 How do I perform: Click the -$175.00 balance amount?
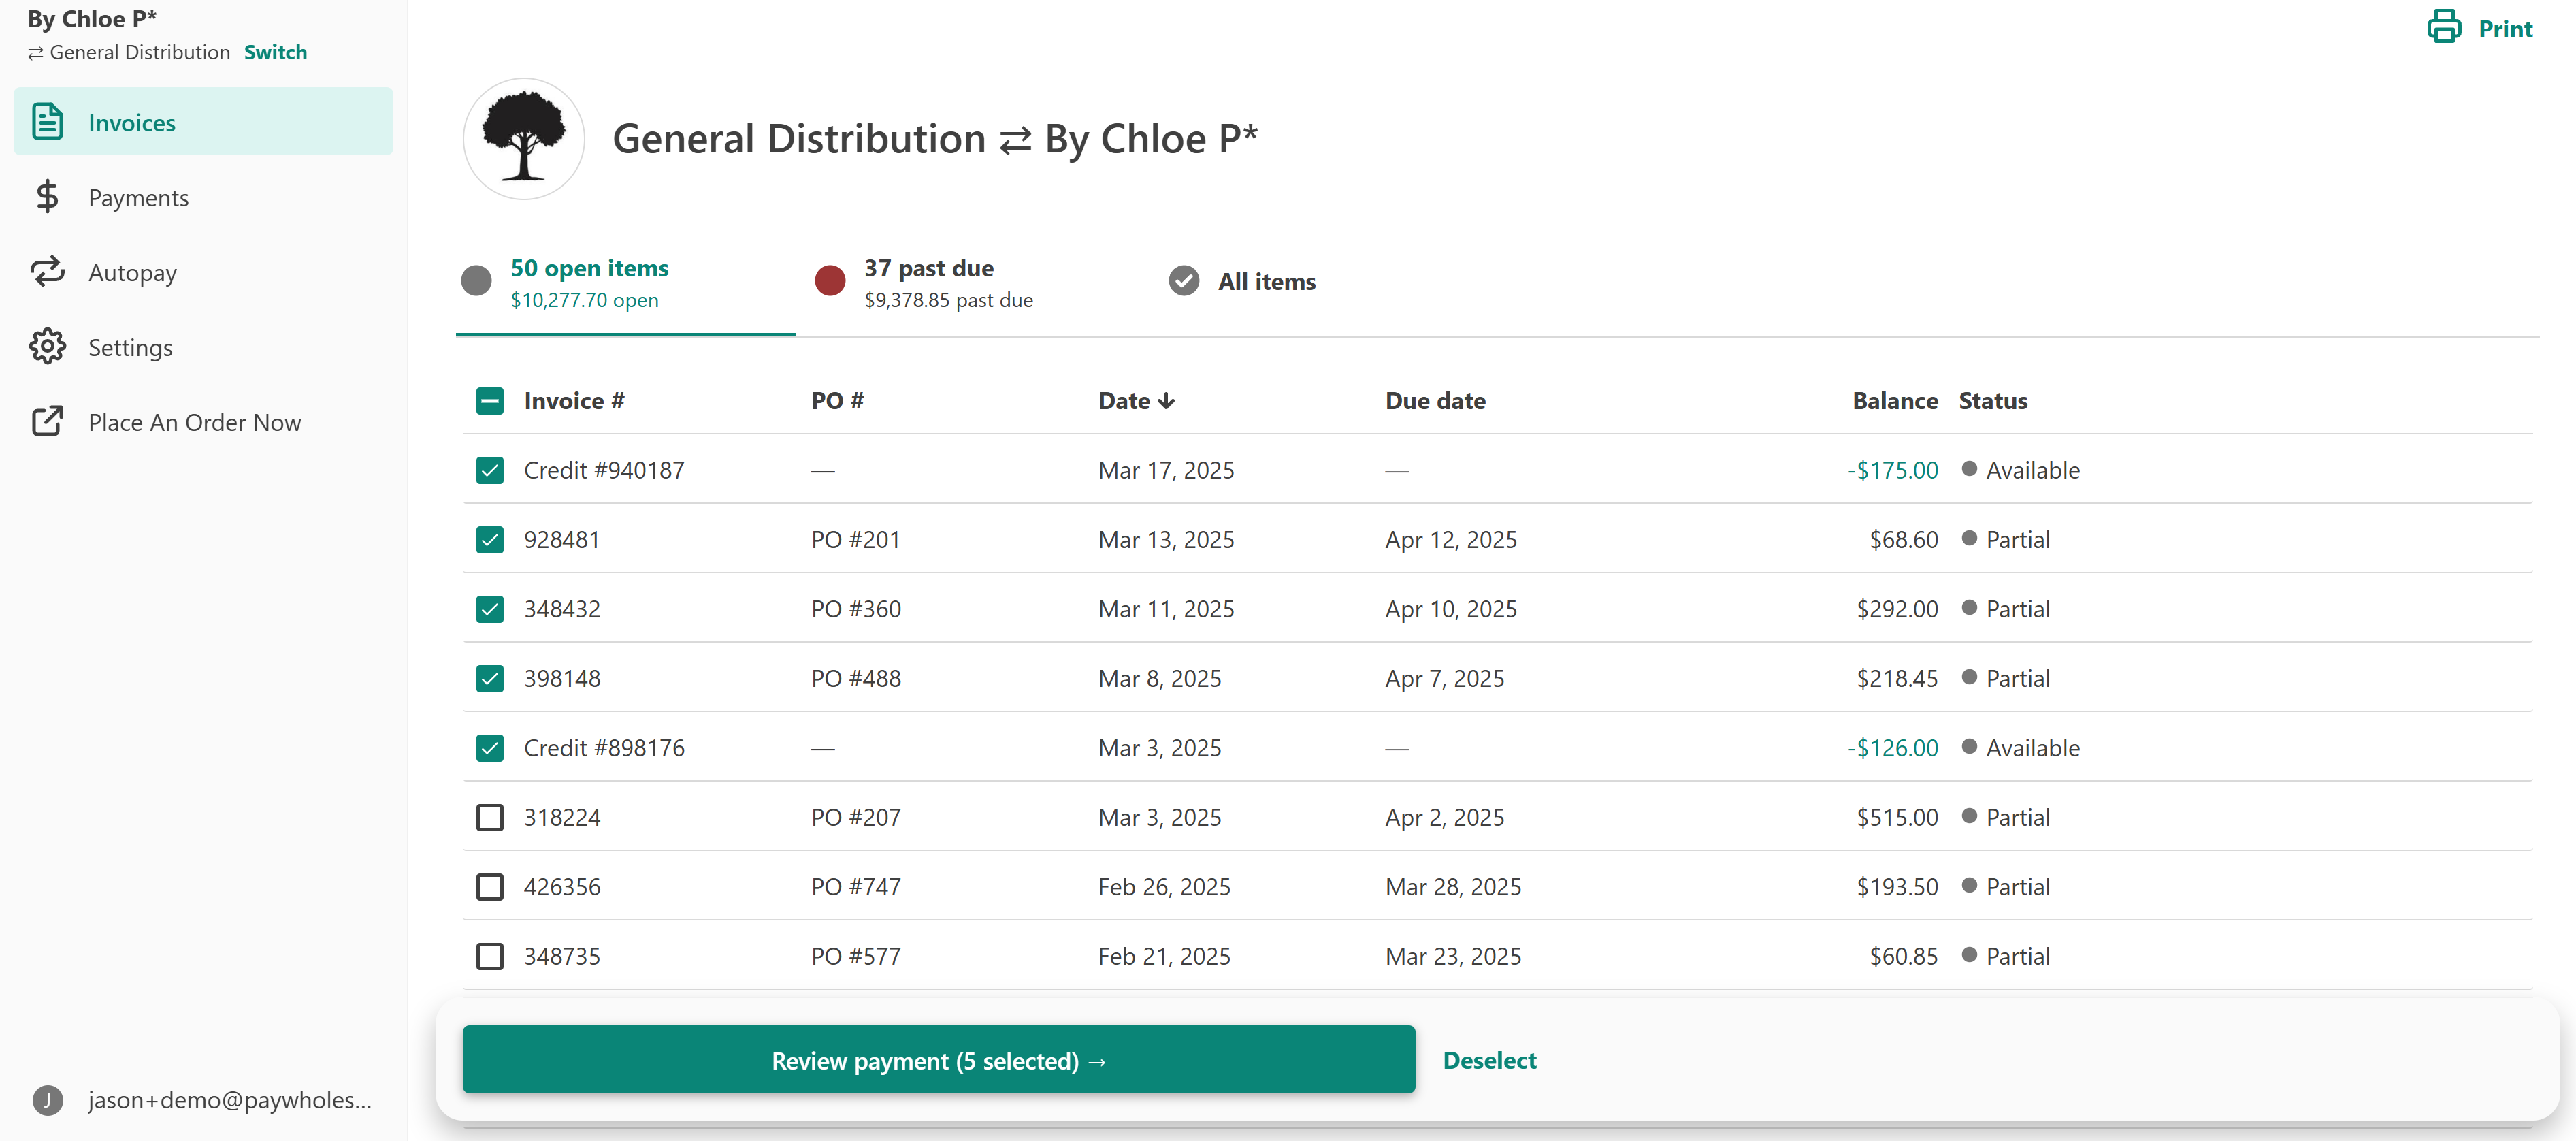[x=1892, y=470]
